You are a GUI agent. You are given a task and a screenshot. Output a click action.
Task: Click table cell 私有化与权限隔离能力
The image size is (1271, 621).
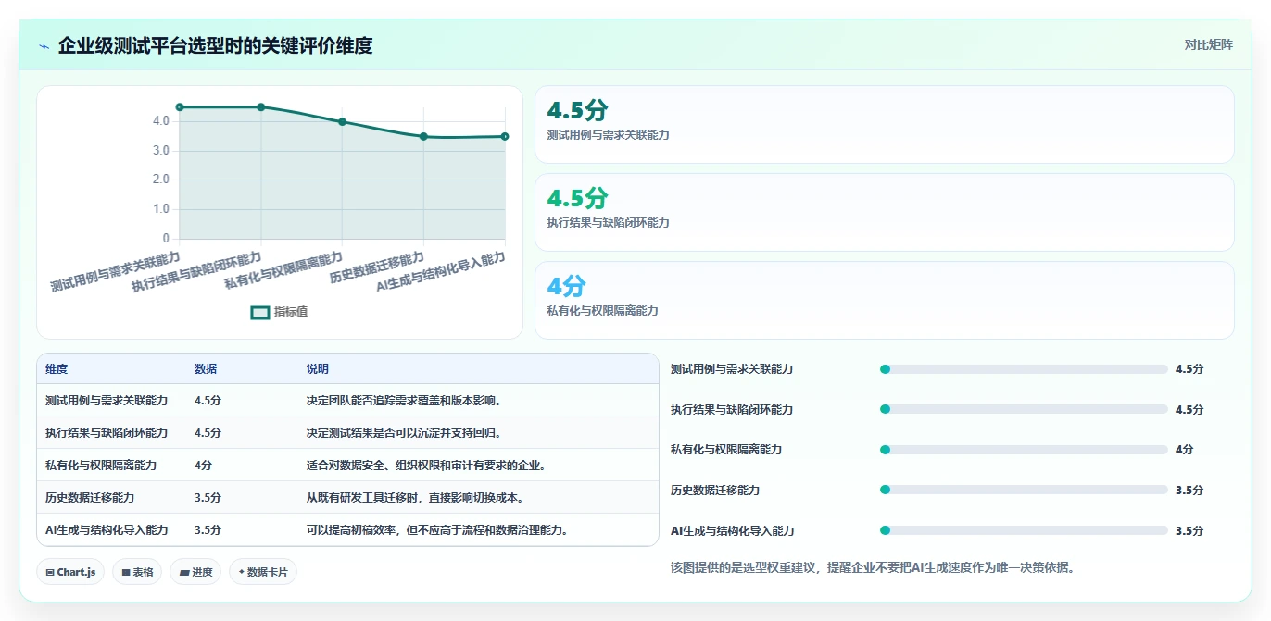pos(101,466)
